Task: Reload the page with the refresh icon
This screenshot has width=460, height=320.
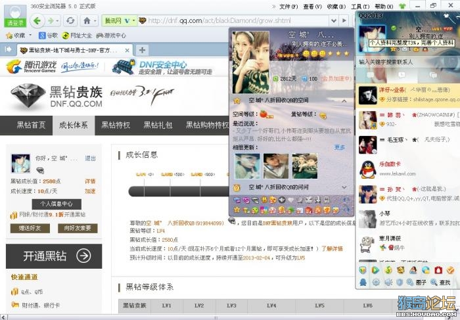Action: (x=70, y=21)
